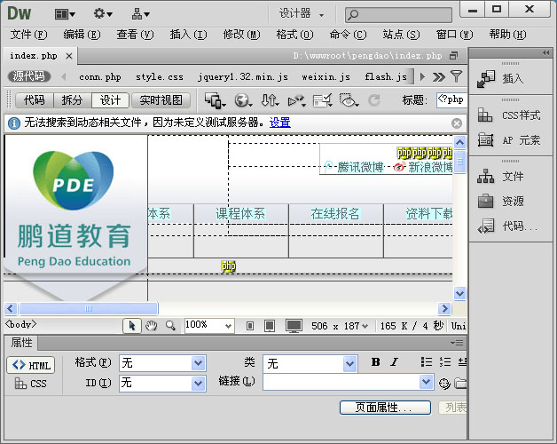
Task: Open the 插入(I) menu
Action: pyautogui.click(x=188, y=35)
